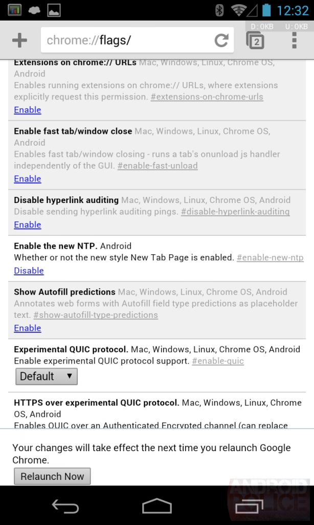This screenshot has height=525, width=314.
Task: Enable fast tab/window close
Action: (28, 178)
